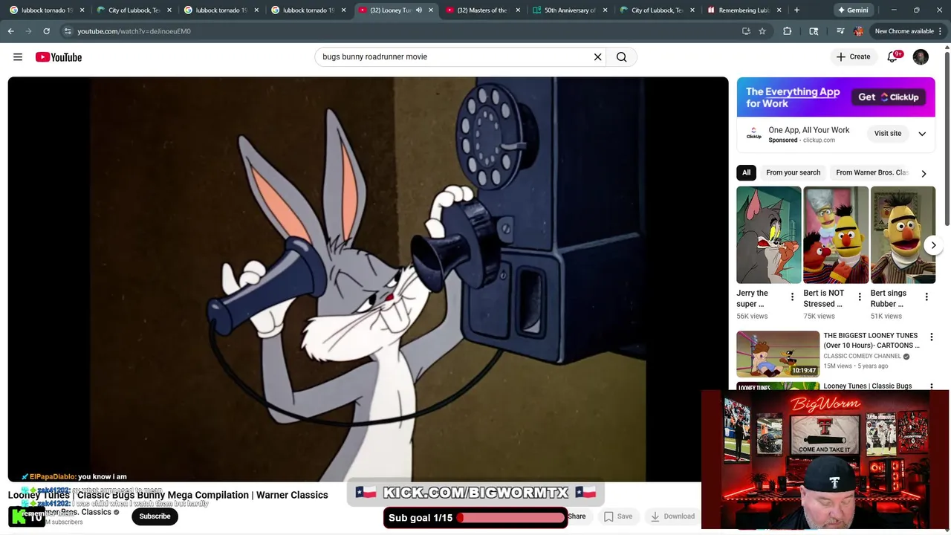Open options for the Looney Tunes Classic Bugs suggestion

[932, 386]
